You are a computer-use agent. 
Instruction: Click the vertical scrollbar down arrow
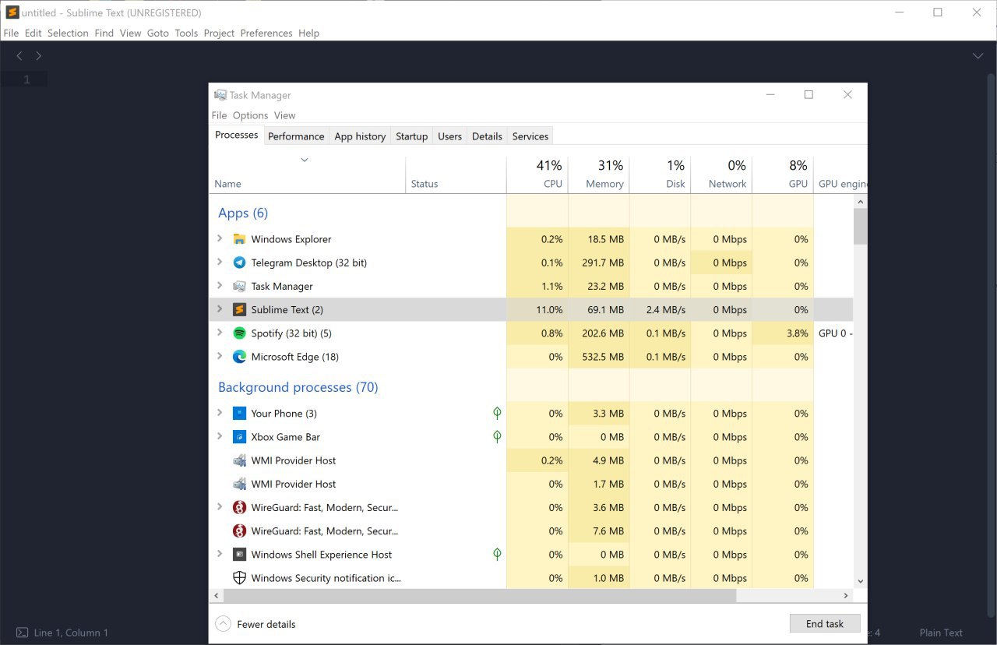tap(860, 581)
